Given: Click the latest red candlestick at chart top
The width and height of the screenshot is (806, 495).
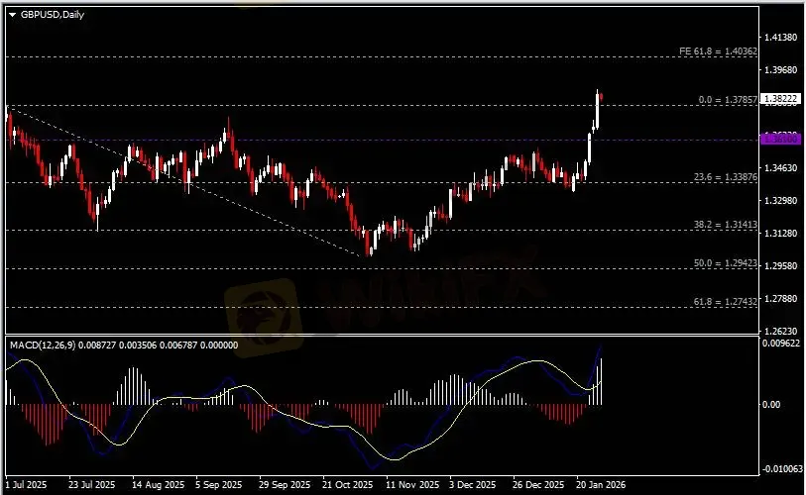Looking at the screenshot, I should (601, 96).
